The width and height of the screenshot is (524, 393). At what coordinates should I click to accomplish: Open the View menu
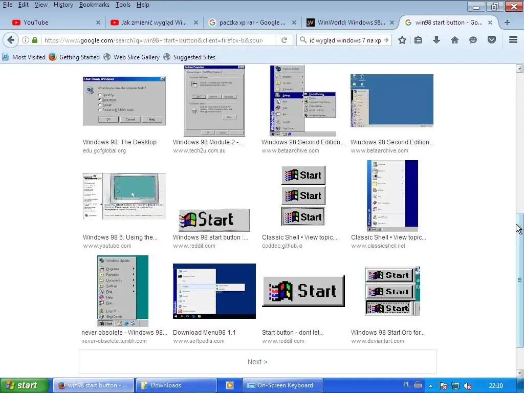(x=41, y=5)
